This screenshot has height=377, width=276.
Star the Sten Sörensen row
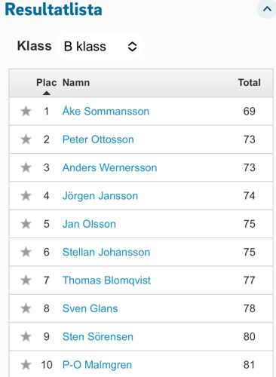(26, 336)
